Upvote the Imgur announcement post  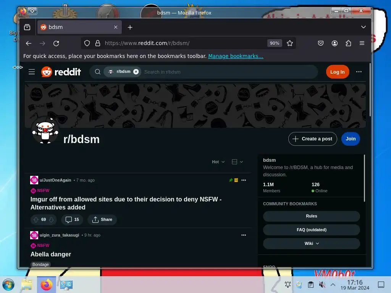[x=36, y=220]
